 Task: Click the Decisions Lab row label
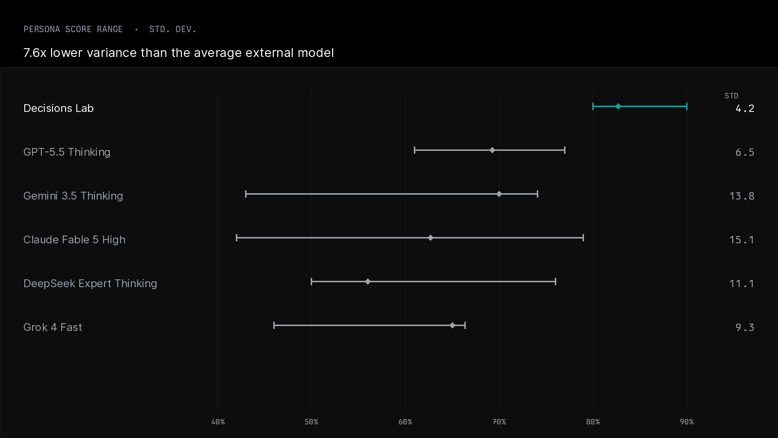tap(58, 108)
